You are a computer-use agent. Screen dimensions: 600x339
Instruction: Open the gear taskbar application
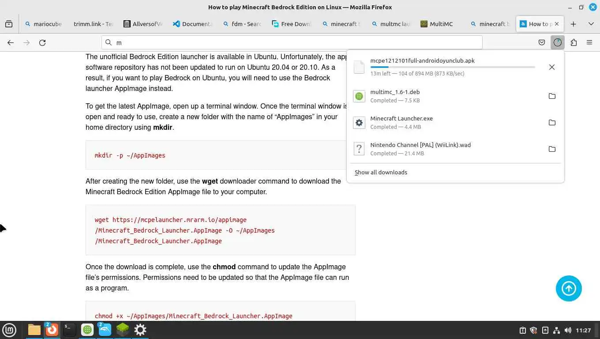[x=140, y=330]
